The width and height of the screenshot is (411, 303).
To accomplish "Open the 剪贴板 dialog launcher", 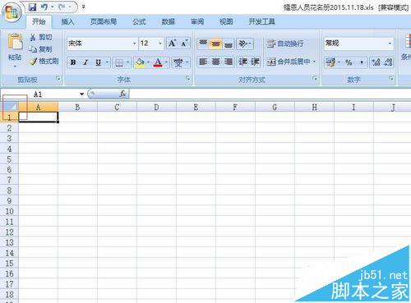I will tap(58, 79).
